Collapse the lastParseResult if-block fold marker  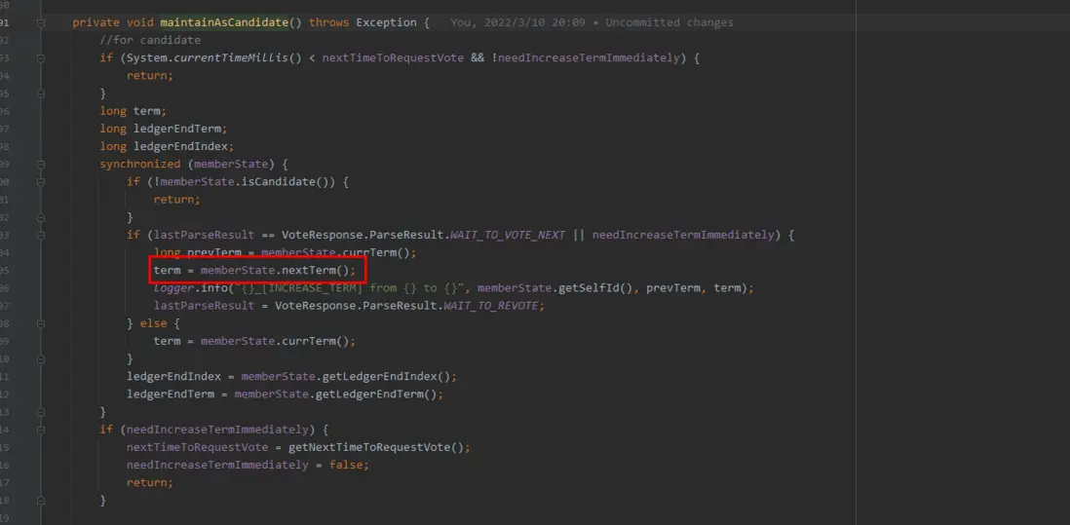click(x=41, y=236)
